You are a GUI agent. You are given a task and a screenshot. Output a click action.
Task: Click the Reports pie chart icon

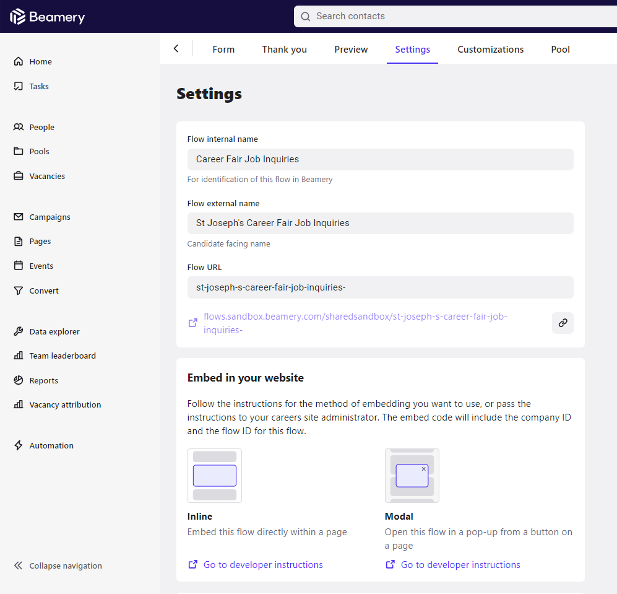pyautogui.click(x=19, y=380)
